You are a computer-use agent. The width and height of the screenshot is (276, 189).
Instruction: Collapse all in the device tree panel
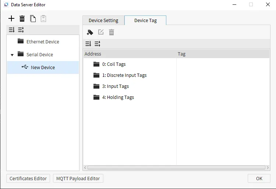21,30
